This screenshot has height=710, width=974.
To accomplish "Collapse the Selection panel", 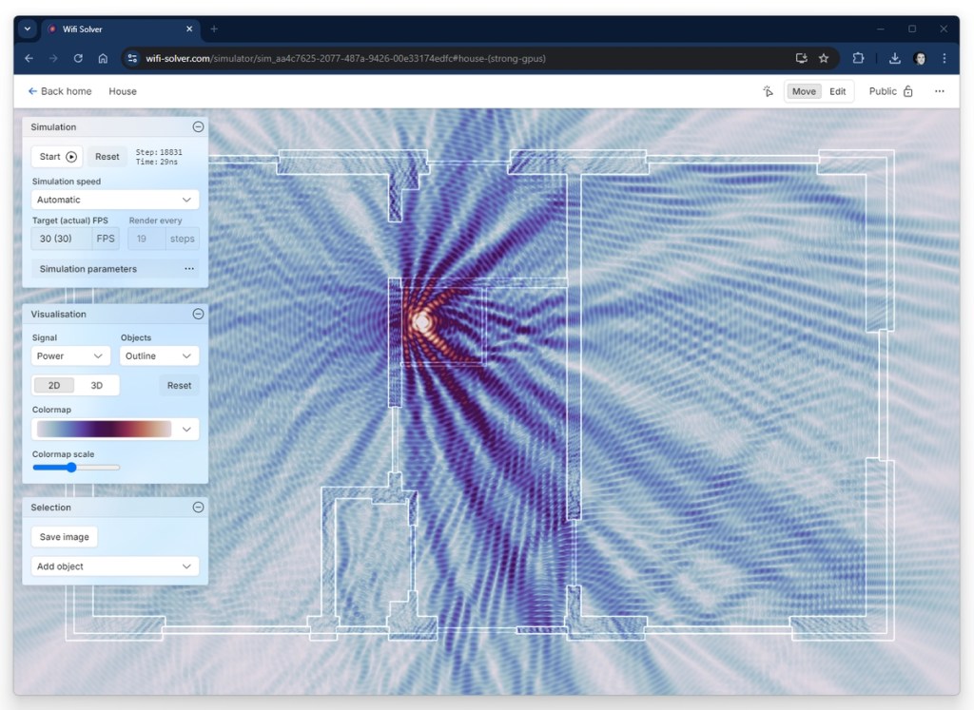I will click(198, 508).
